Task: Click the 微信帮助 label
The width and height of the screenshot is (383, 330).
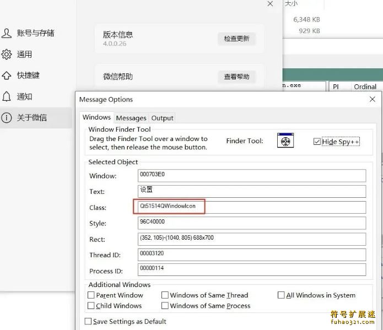Action: [x=118, y=77]
